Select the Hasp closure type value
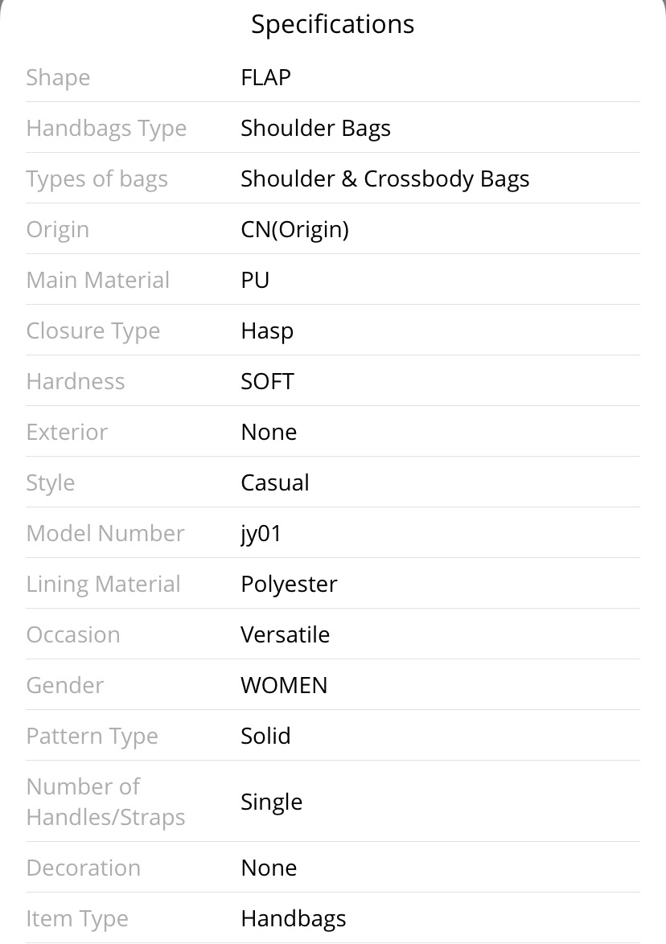Screen dimensions: 666x944 [267, 331]
